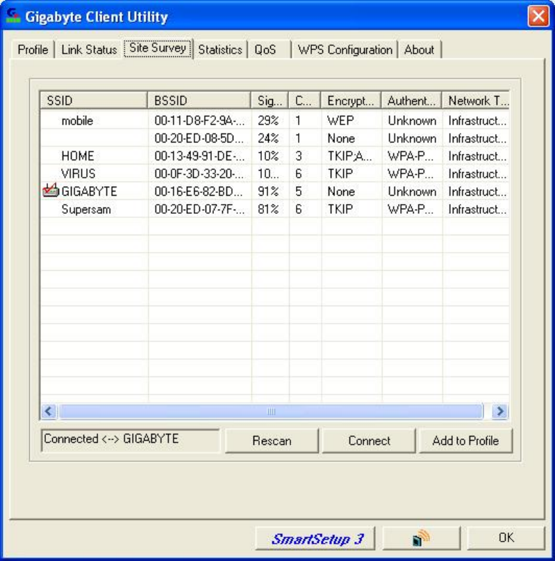The image size is (555, 561).
Task: Select the HOME network row
Action: coord(274,156)
